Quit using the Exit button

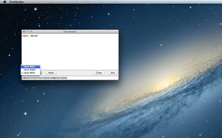pyautogui.click(x=113, y=73)
